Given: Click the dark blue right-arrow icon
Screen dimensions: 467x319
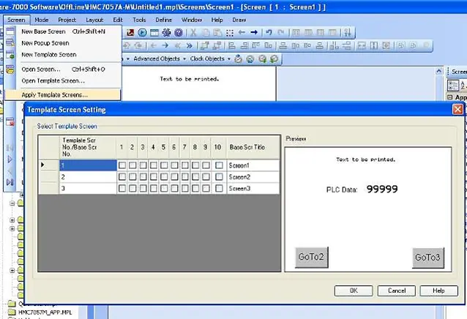Looking at the screenshot, I should pyautogui.click(x=254, y=32).
